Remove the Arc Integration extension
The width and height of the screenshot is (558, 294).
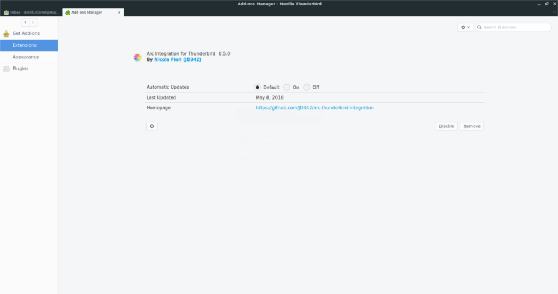(472, 126)
